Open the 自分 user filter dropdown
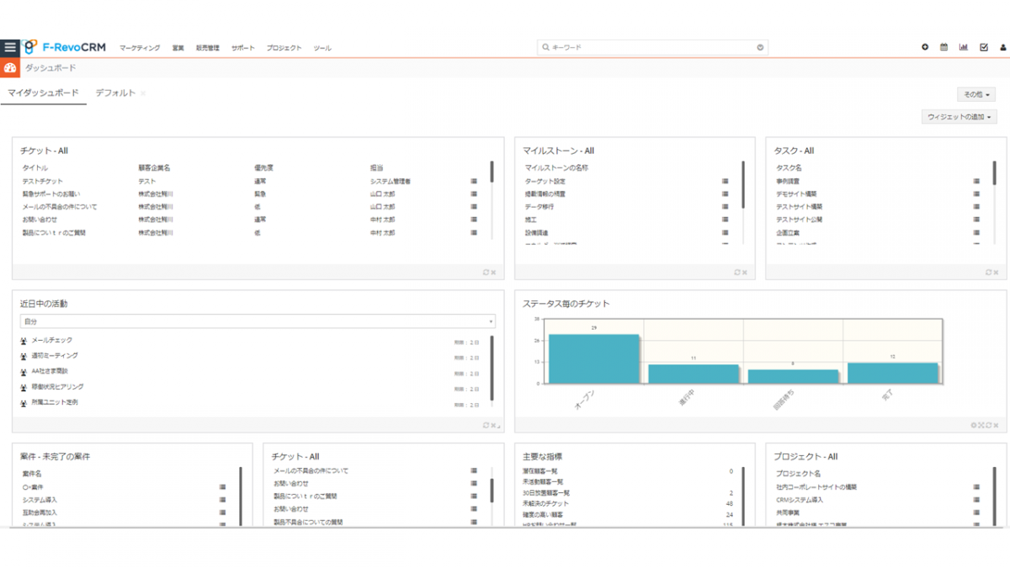Screen dimensions: 1010x568 (258, 321)
